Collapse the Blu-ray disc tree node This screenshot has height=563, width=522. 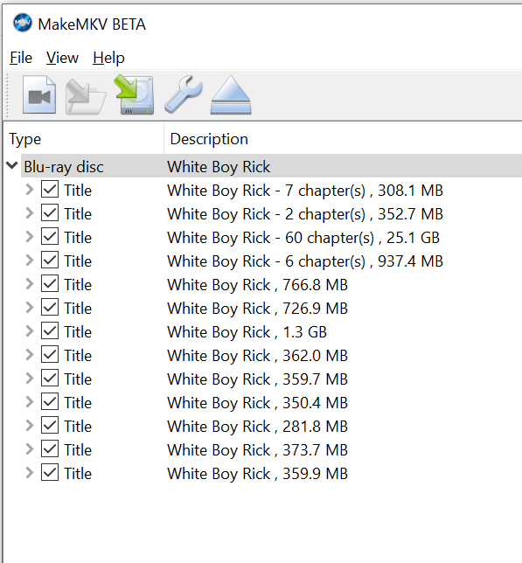12,165
